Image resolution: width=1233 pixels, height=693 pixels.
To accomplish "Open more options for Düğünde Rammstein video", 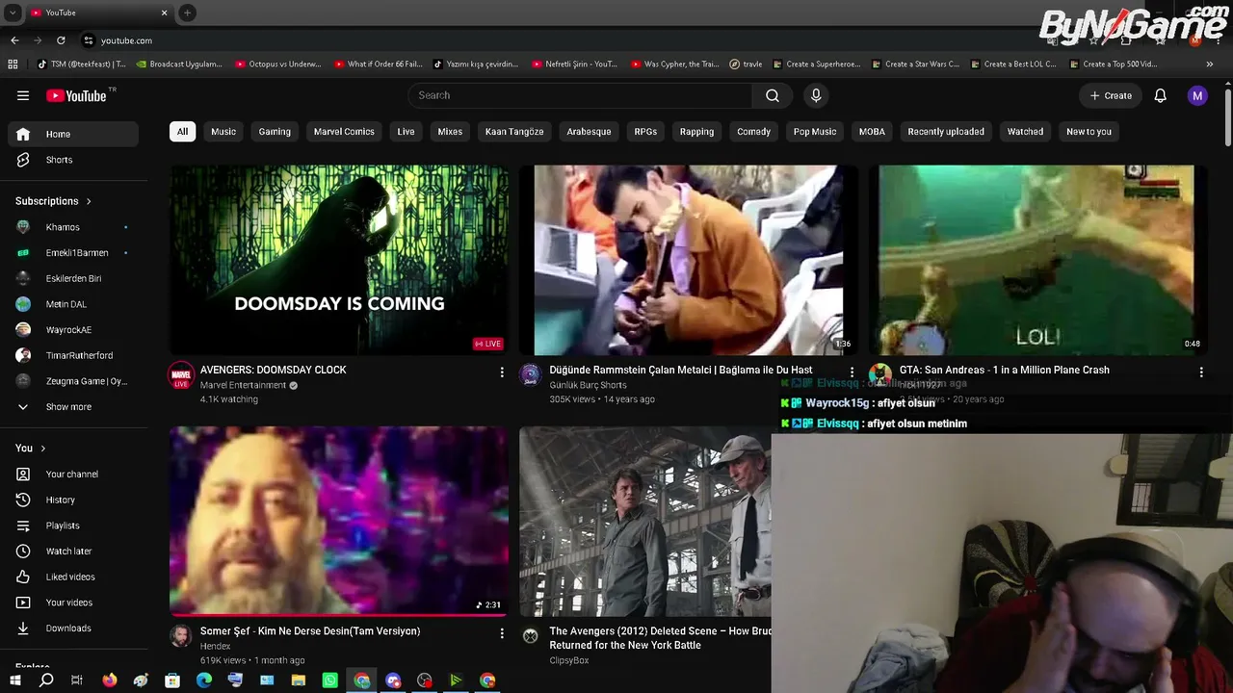I will click(852, 372).
